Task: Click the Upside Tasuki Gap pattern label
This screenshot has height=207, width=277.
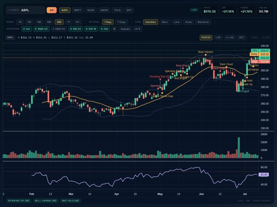Action: click(162, 96)
